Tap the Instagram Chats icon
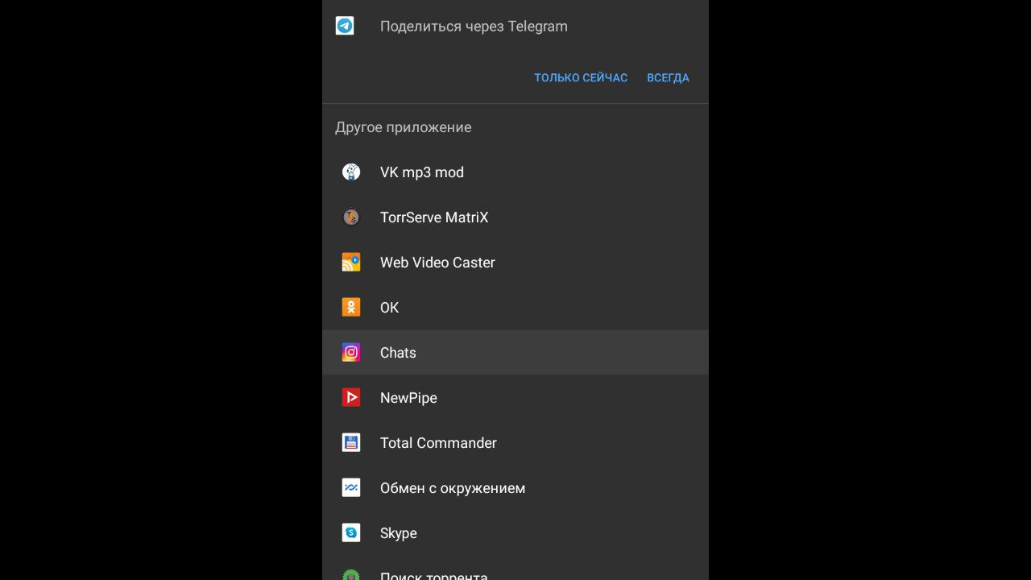This screenshot has height=580, width=1031. tap(351, 352)
